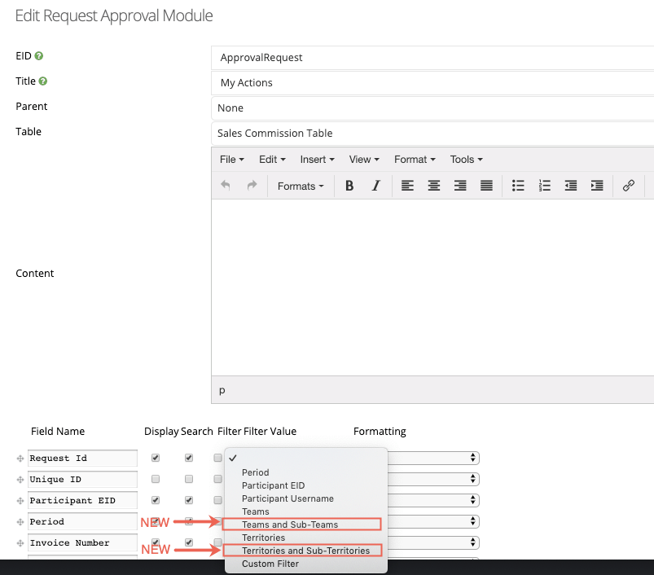Align text right

tap(460, 186)
